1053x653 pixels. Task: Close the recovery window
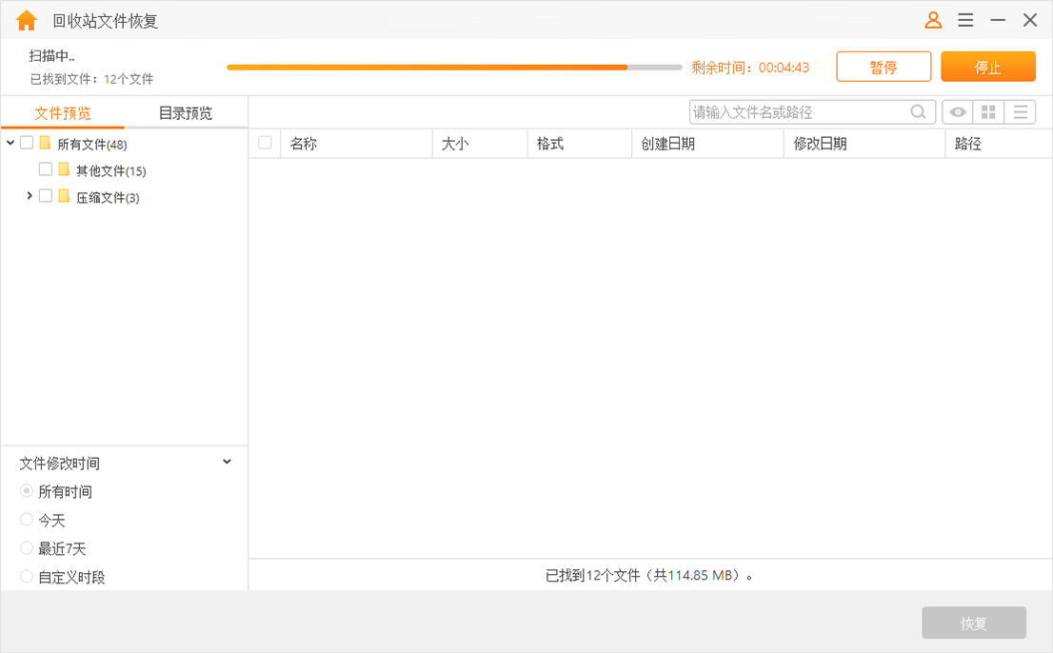pos(1030,20)
